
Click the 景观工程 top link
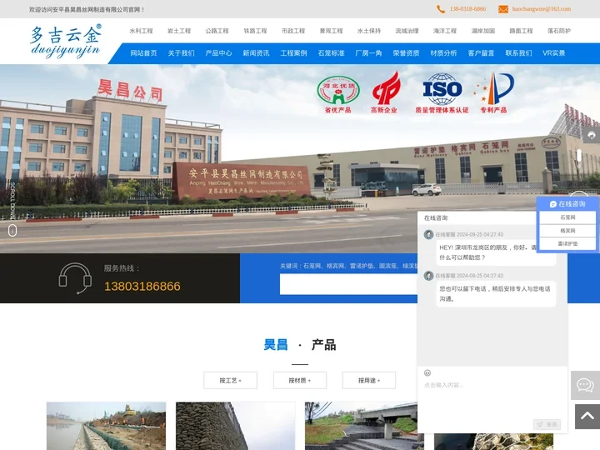(331, 31)
